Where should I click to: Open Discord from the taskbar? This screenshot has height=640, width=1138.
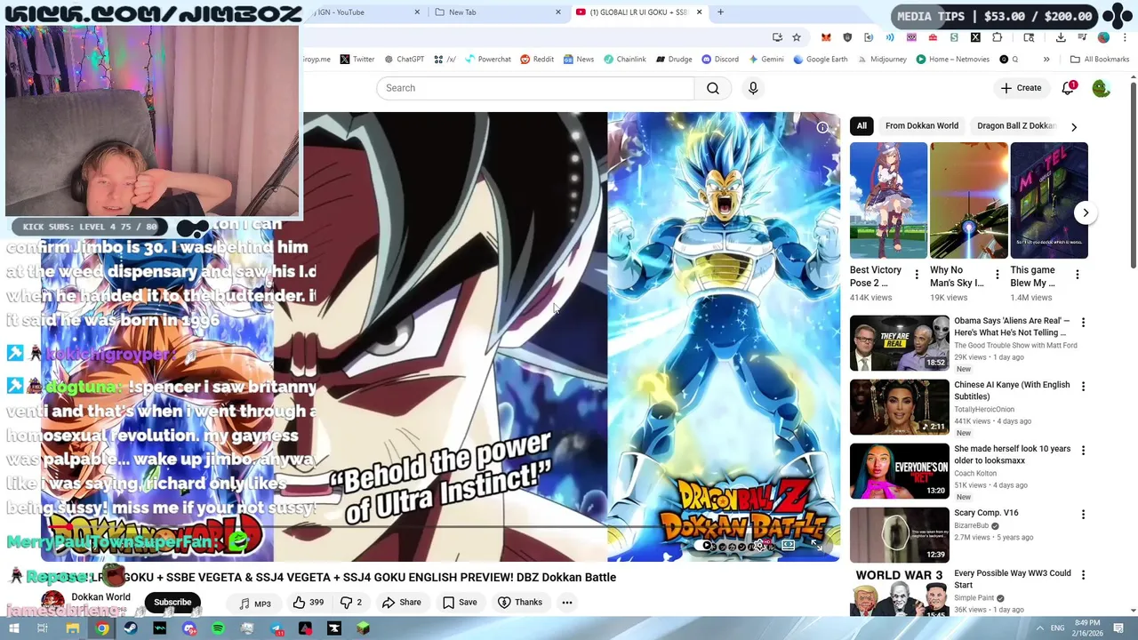click(x=188, y=628)
